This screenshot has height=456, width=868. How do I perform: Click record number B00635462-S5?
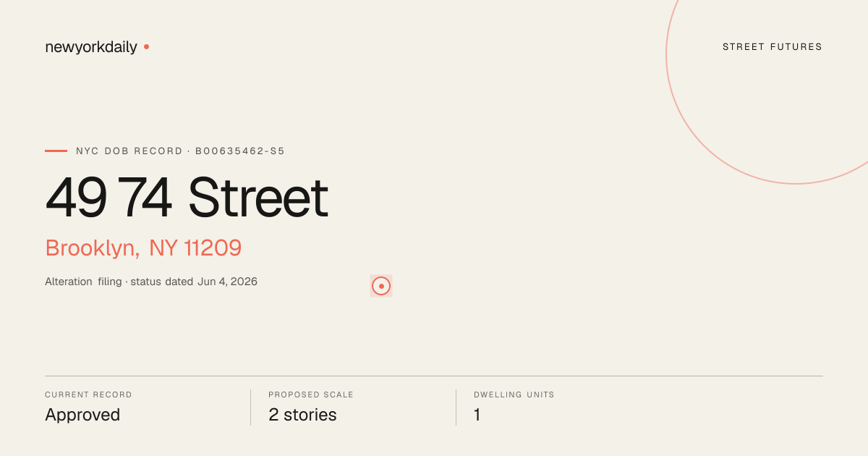[x=240, y=151]
